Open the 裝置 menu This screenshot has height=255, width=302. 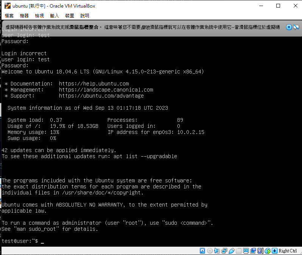point(70,16)
